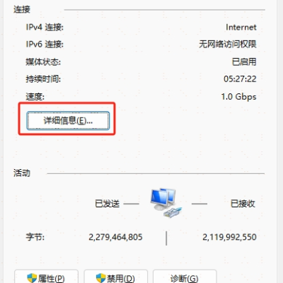Image resolution: width=283 pixels, height=283 pixels.
Task: Click the network computers activity icon
Action: click(x=166, y=202)
